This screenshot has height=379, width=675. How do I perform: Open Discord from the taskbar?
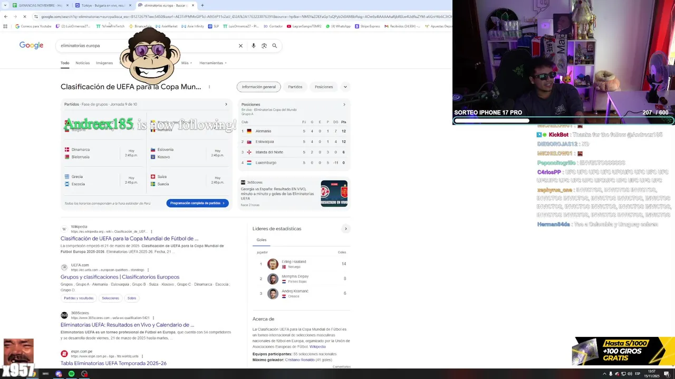(x=58, y=374)
